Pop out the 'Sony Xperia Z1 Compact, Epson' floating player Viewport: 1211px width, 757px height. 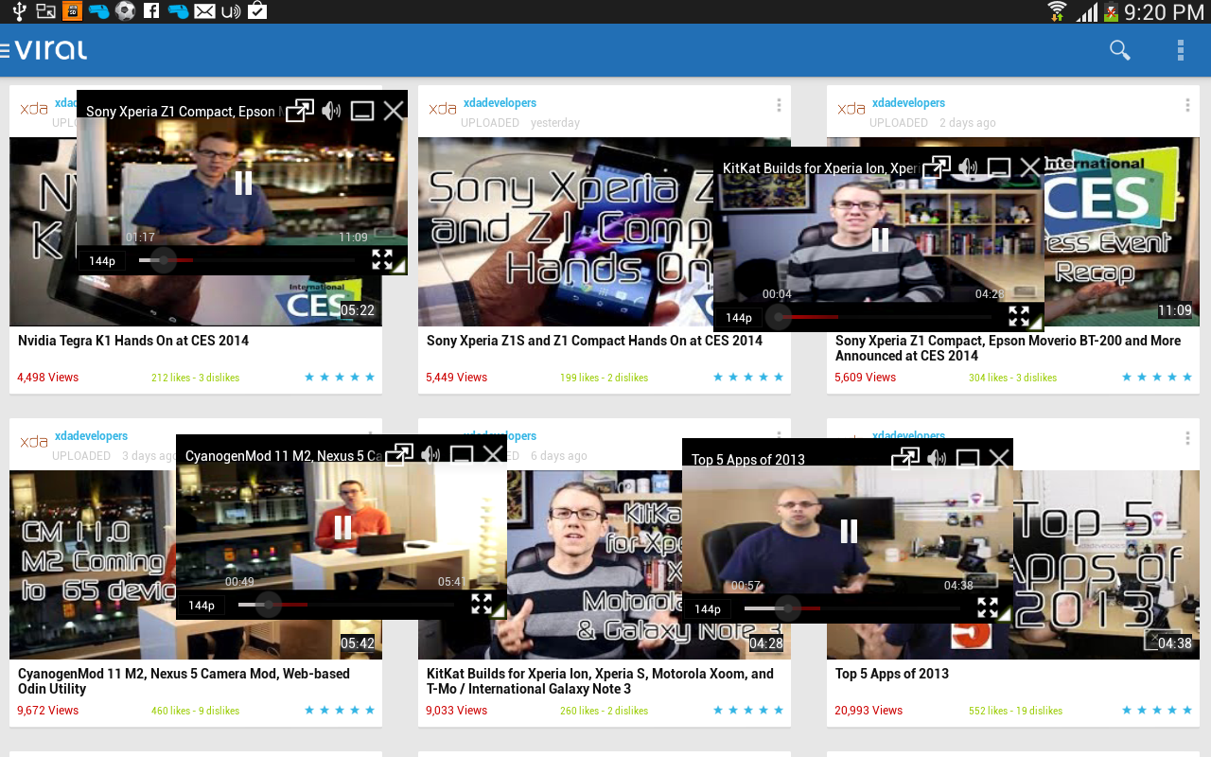coord(300,111)
